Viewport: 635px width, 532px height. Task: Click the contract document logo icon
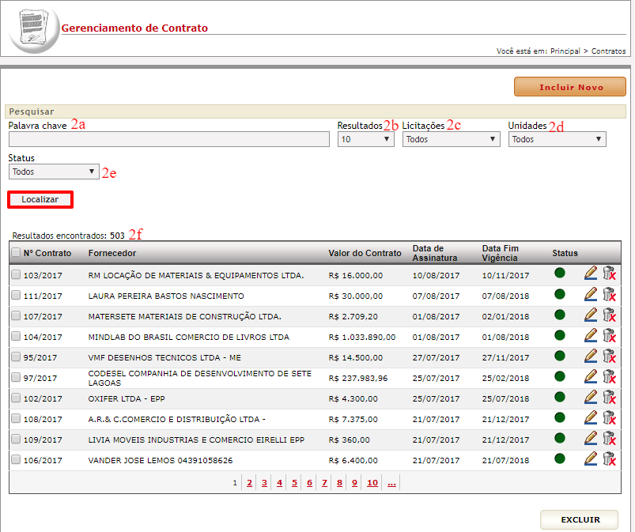(34, 29)
